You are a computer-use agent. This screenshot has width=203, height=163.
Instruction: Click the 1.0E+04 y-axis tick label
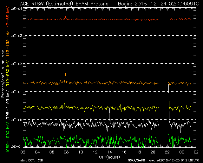pyautogui.click(x=15, y=9)
